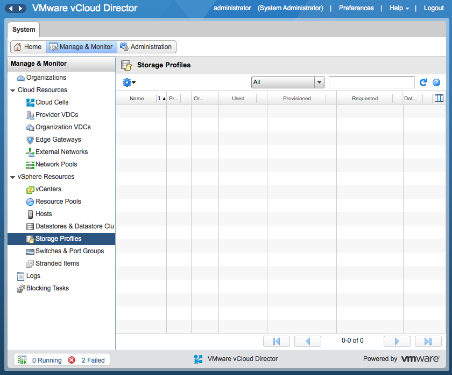Viewport: 452px width, 375px height.
Task: Click the Stranded Items icon
Action: tap(30, 263)
